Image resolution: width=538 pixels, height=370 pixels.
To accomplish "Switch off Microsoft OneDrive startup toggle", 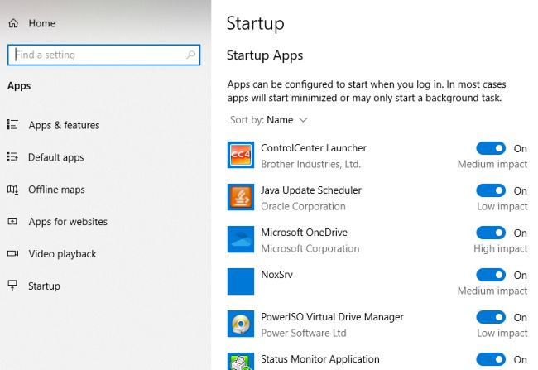I will pos(491,233).
